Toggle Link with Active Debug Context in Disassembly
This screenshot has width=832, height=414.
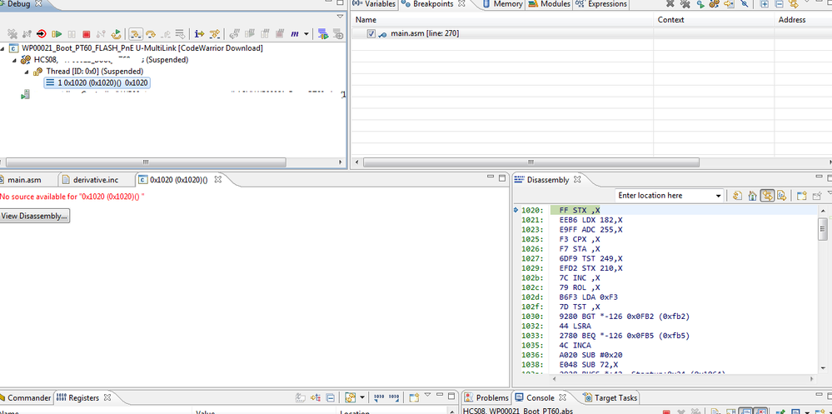coord(767,196)
